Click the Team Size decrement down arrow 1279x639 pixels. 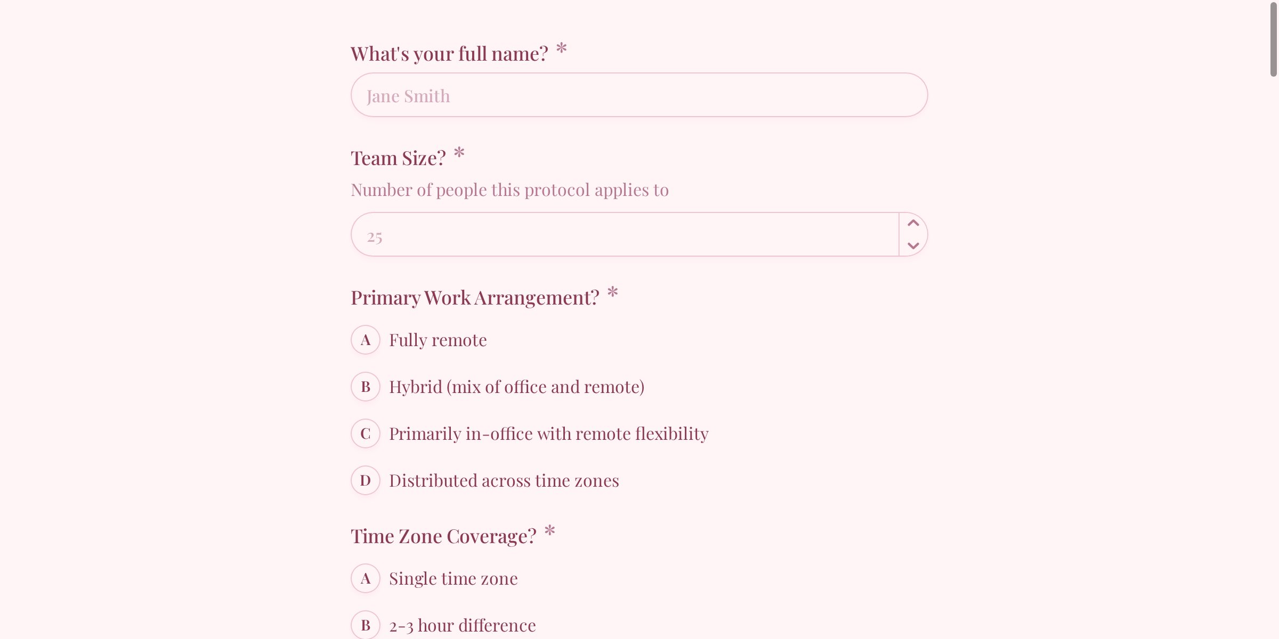coord(912,245)
